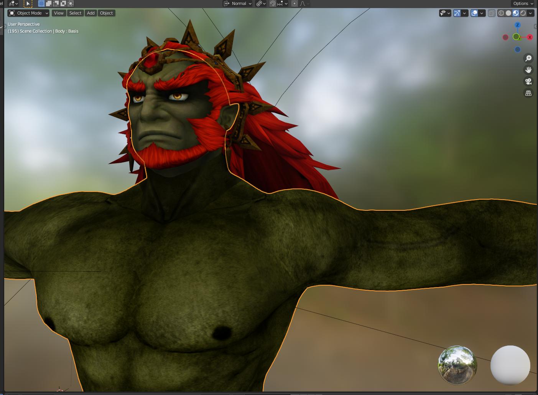Choose the extend selection mode icon
Screen dimensions: 538x395
coord(49,3)
